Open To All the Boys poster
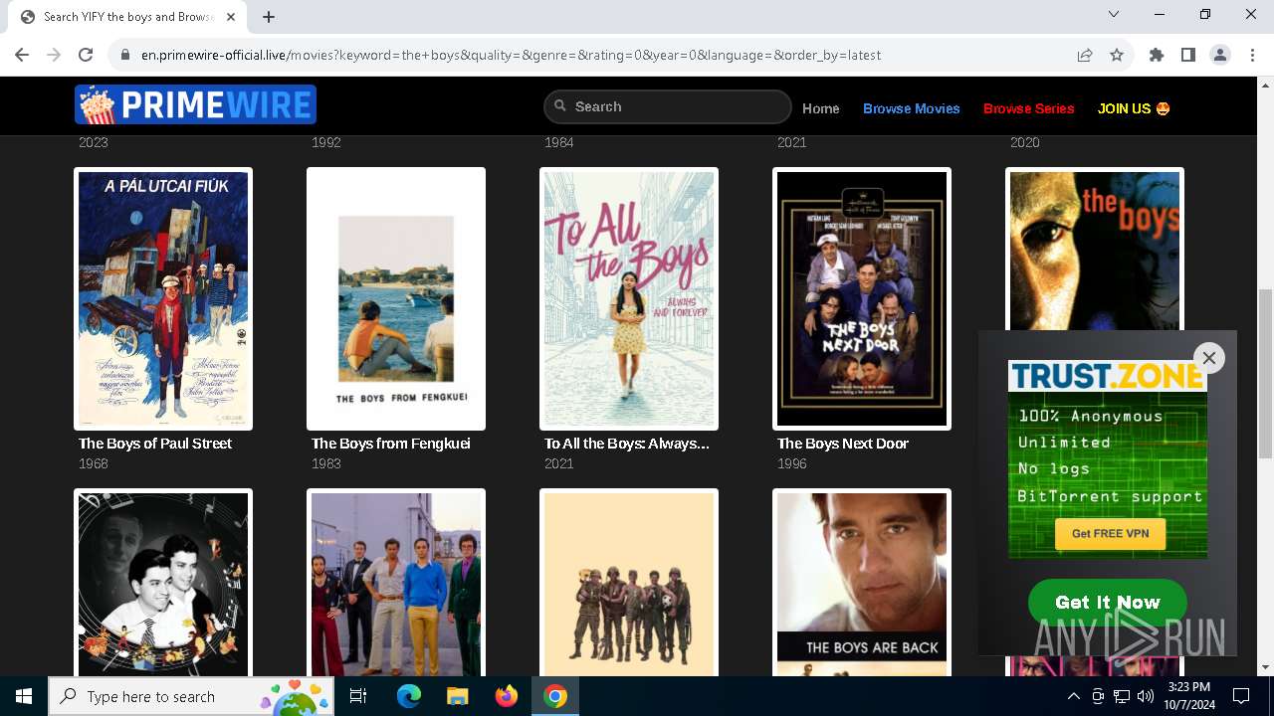Image resolution: width=1274 pixels, height=716 pixels. [629, 298]
